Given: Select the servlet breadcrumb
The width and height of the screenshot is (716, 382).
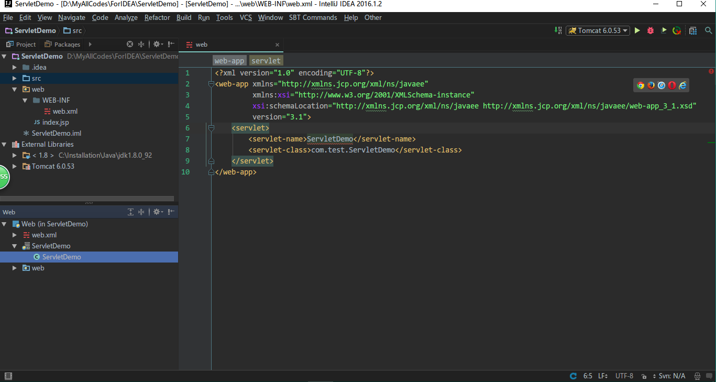Looking at the screenshot, I should pos(266,61).
